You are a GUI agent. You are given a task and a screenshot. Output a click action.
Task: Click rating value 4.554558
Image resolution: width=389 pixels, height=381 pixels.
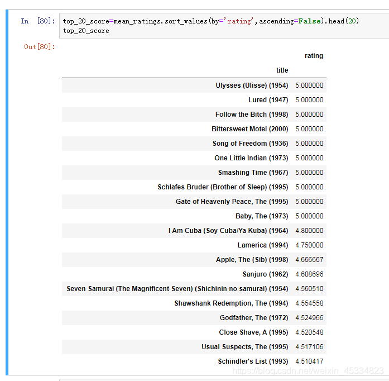[309, 303]
